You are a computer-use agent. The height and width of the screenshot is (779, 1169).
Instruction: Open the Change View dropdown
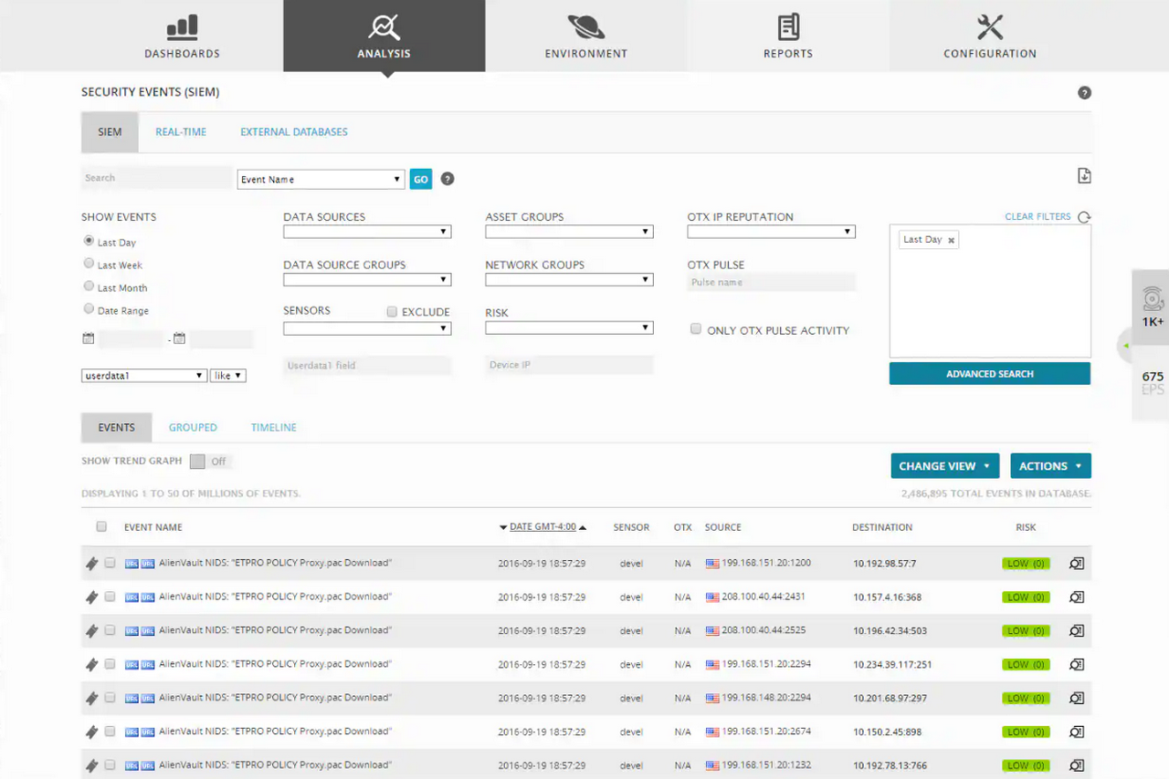[x=944, y=466]
